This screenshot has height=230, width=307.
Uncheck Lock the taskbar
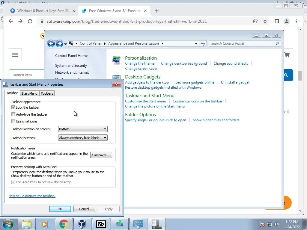pyautogui.click(x=13, y=108)
